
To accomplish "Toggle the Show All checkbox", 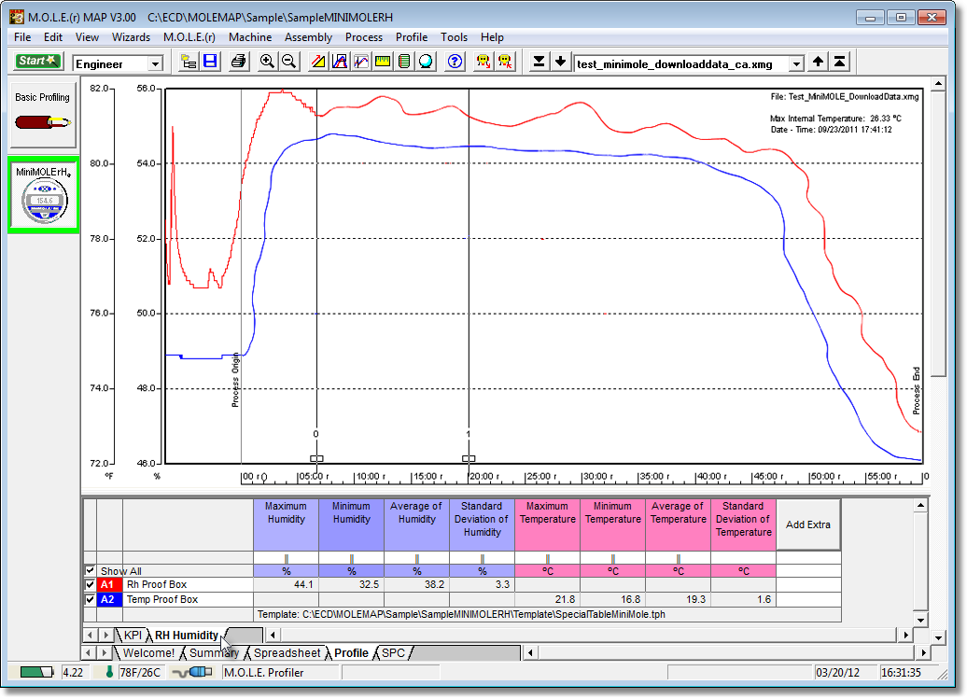I will [x=90, y=570].
